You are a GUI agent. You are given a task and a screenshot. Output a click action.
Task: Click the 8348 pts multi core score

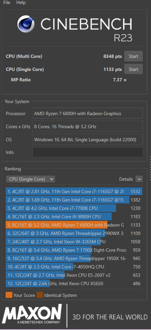coord(113,56)
